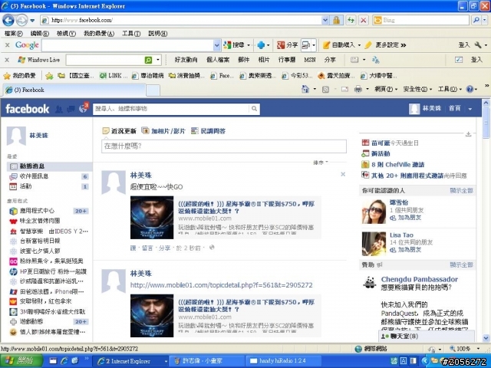Click the IE home icon in command bar
This screenshot has height=368, width=491.
(305, 89)
